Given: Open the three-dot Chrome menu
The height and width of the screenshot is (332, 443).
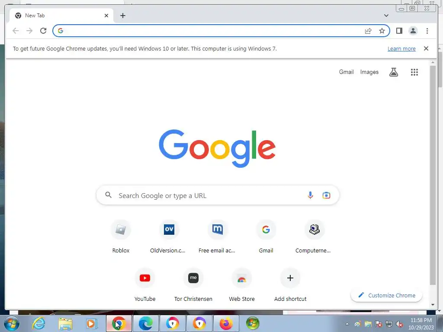Looking at the screenshot, I should (x=427, y=31).
